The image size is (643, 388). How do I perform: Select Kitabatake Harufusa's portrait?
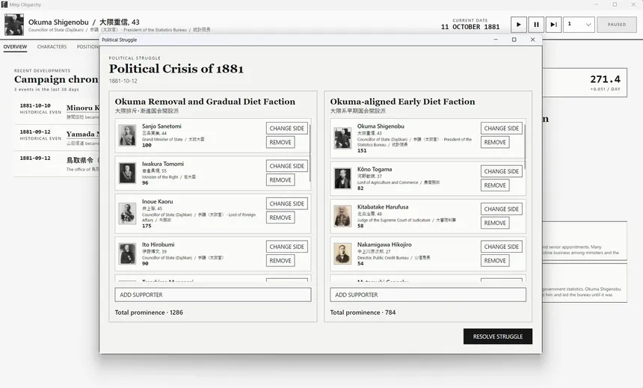342,216
